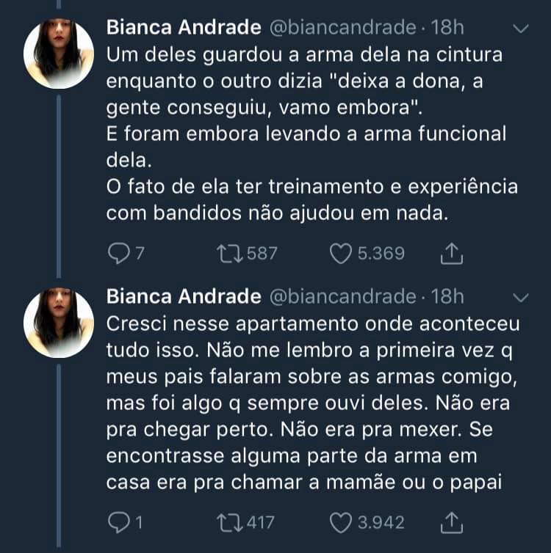Open the options chevron on the first tweet
Viewport: 551px width, 553px height.
521,29
